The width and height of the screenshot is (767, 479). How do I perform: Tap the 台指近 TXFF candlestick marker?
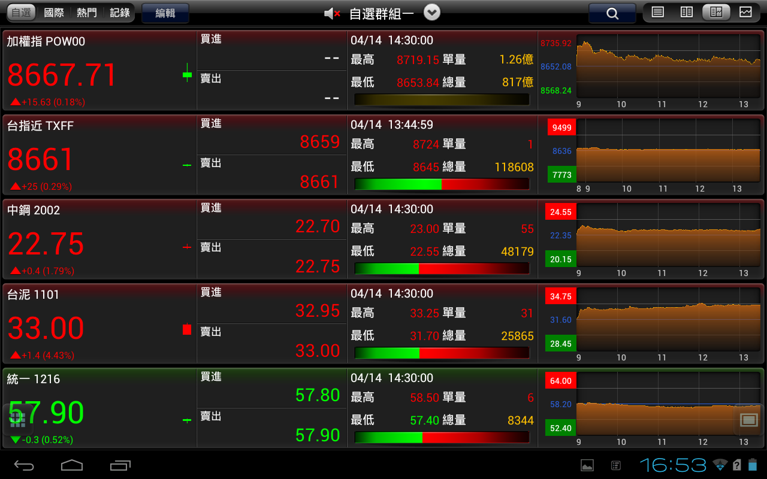pos(187,165)
